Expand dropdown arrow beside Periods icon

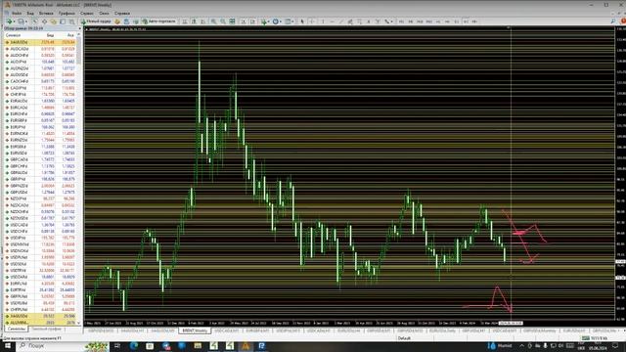pos(281,22)
